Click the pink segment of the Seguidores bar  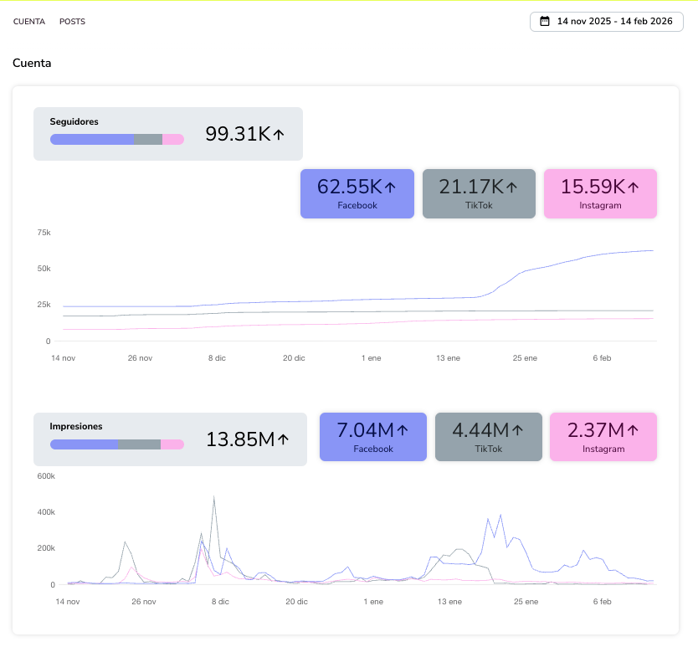[173, 140]
